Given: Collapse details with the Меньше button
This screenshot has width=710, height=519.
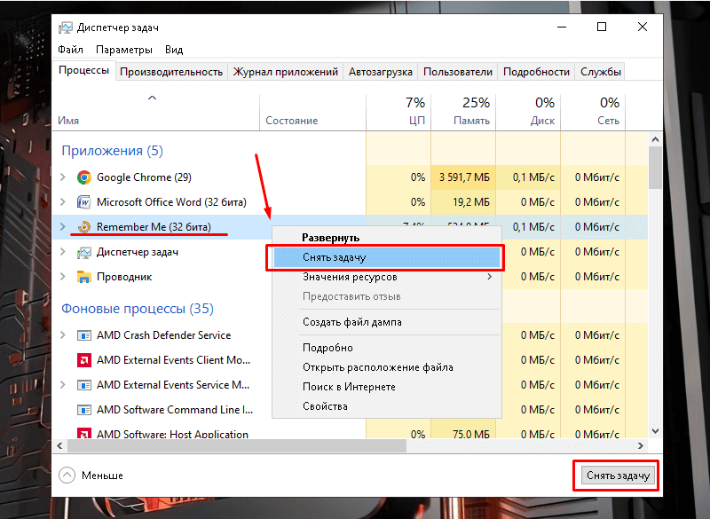Looking at the screenshot, I should 91,476.
